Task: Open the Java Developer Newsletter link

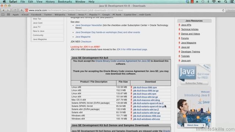Action: coord(89,25)
